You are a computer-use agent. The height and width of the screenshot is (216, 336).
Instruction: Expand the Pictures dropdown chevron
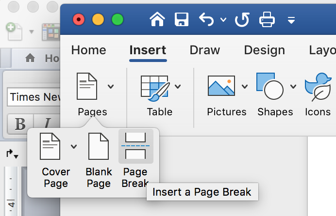point(245,87)
